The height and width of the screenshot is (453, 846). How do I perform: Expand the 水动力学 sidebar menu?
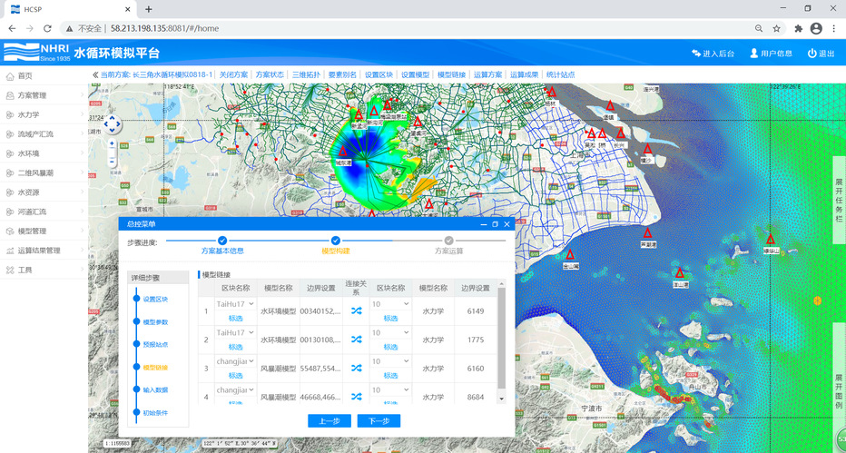point(28,115)
